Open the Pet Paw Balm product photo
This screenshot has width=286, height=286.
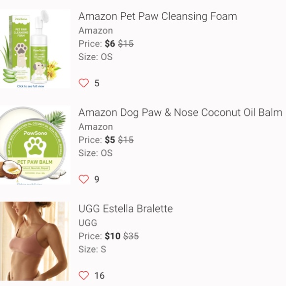tap(35, 145)
